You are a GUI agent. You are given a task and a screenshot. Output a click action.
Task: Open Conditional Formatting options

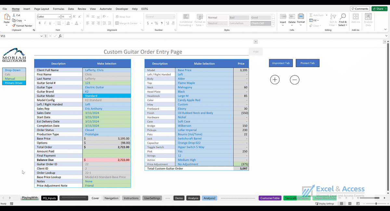186,20
